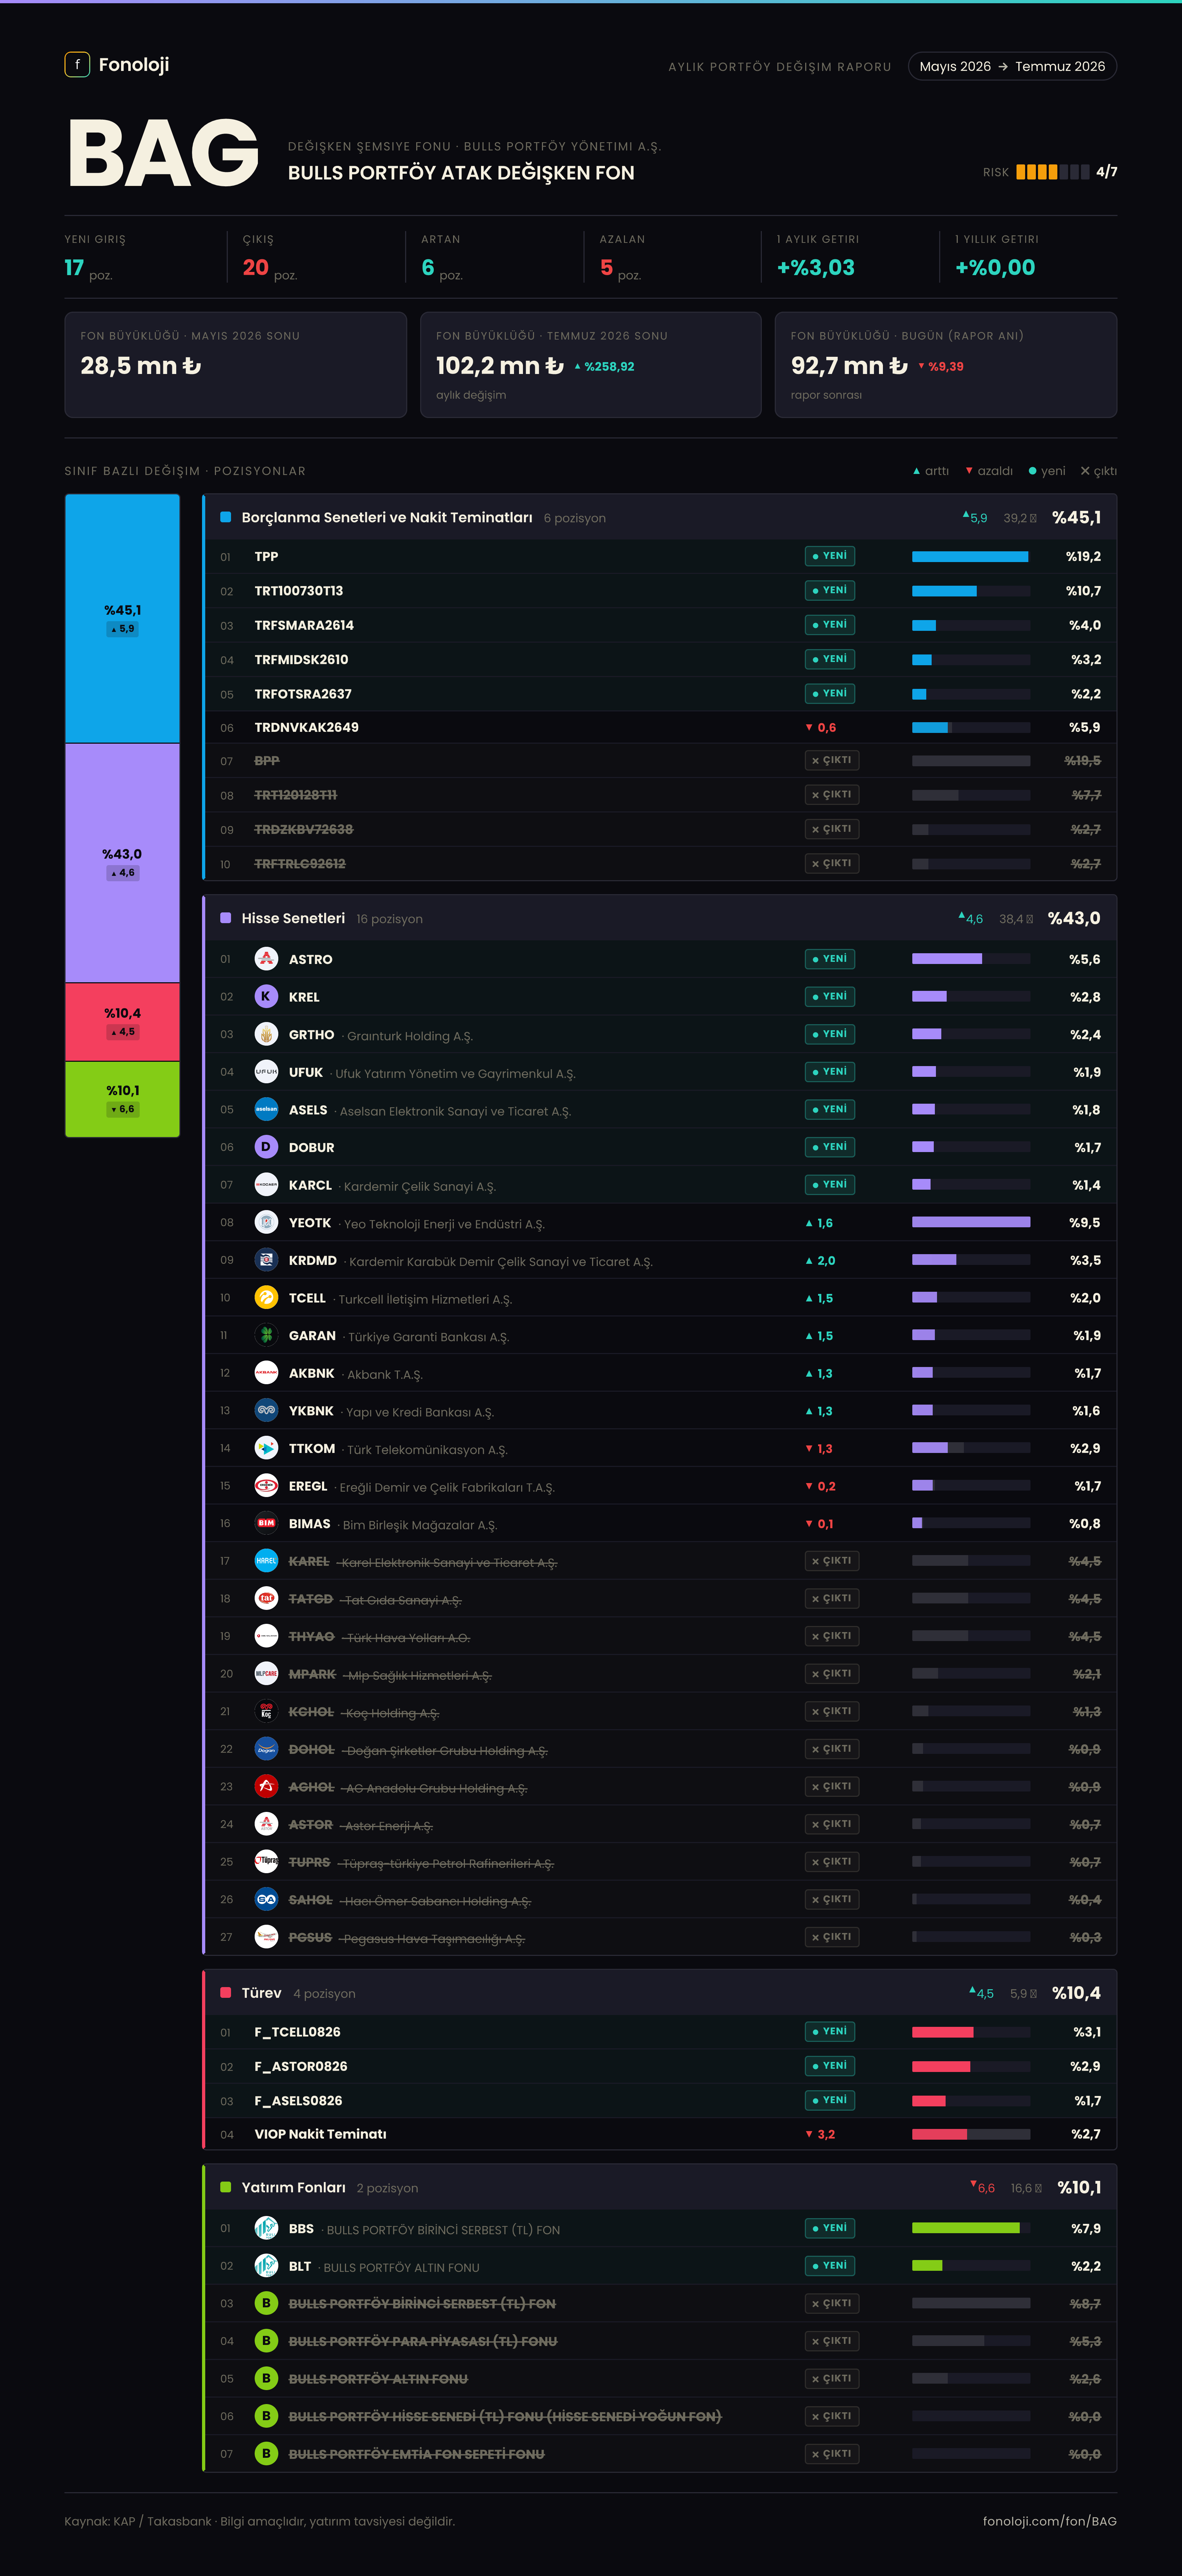This screenshot has width=1182, height=2576.
Task: Expand the Hisse Senetleri section header
Action: [x=660, y=918]
